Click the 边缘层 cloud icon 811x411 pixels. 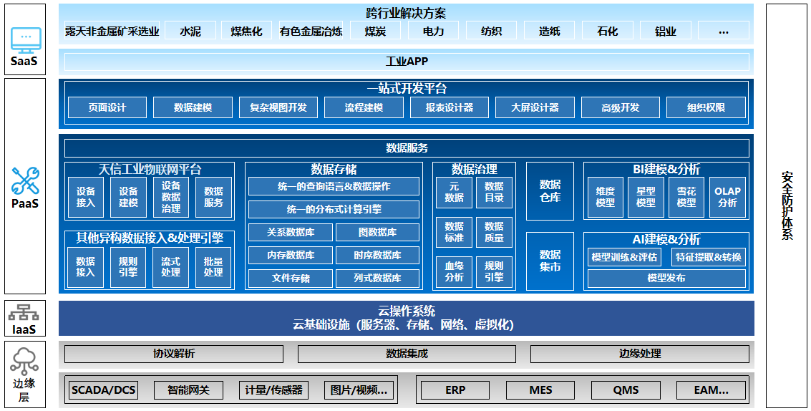(x=24, y=360)
